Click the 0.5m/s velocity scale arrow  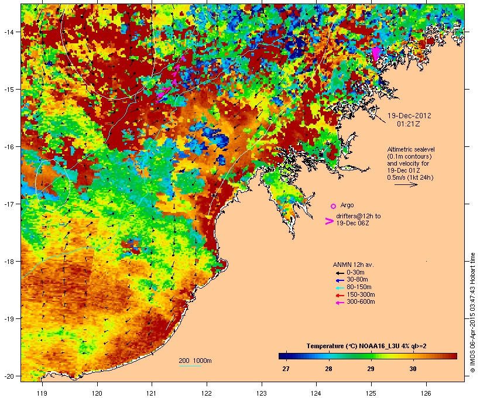(406, 184)
